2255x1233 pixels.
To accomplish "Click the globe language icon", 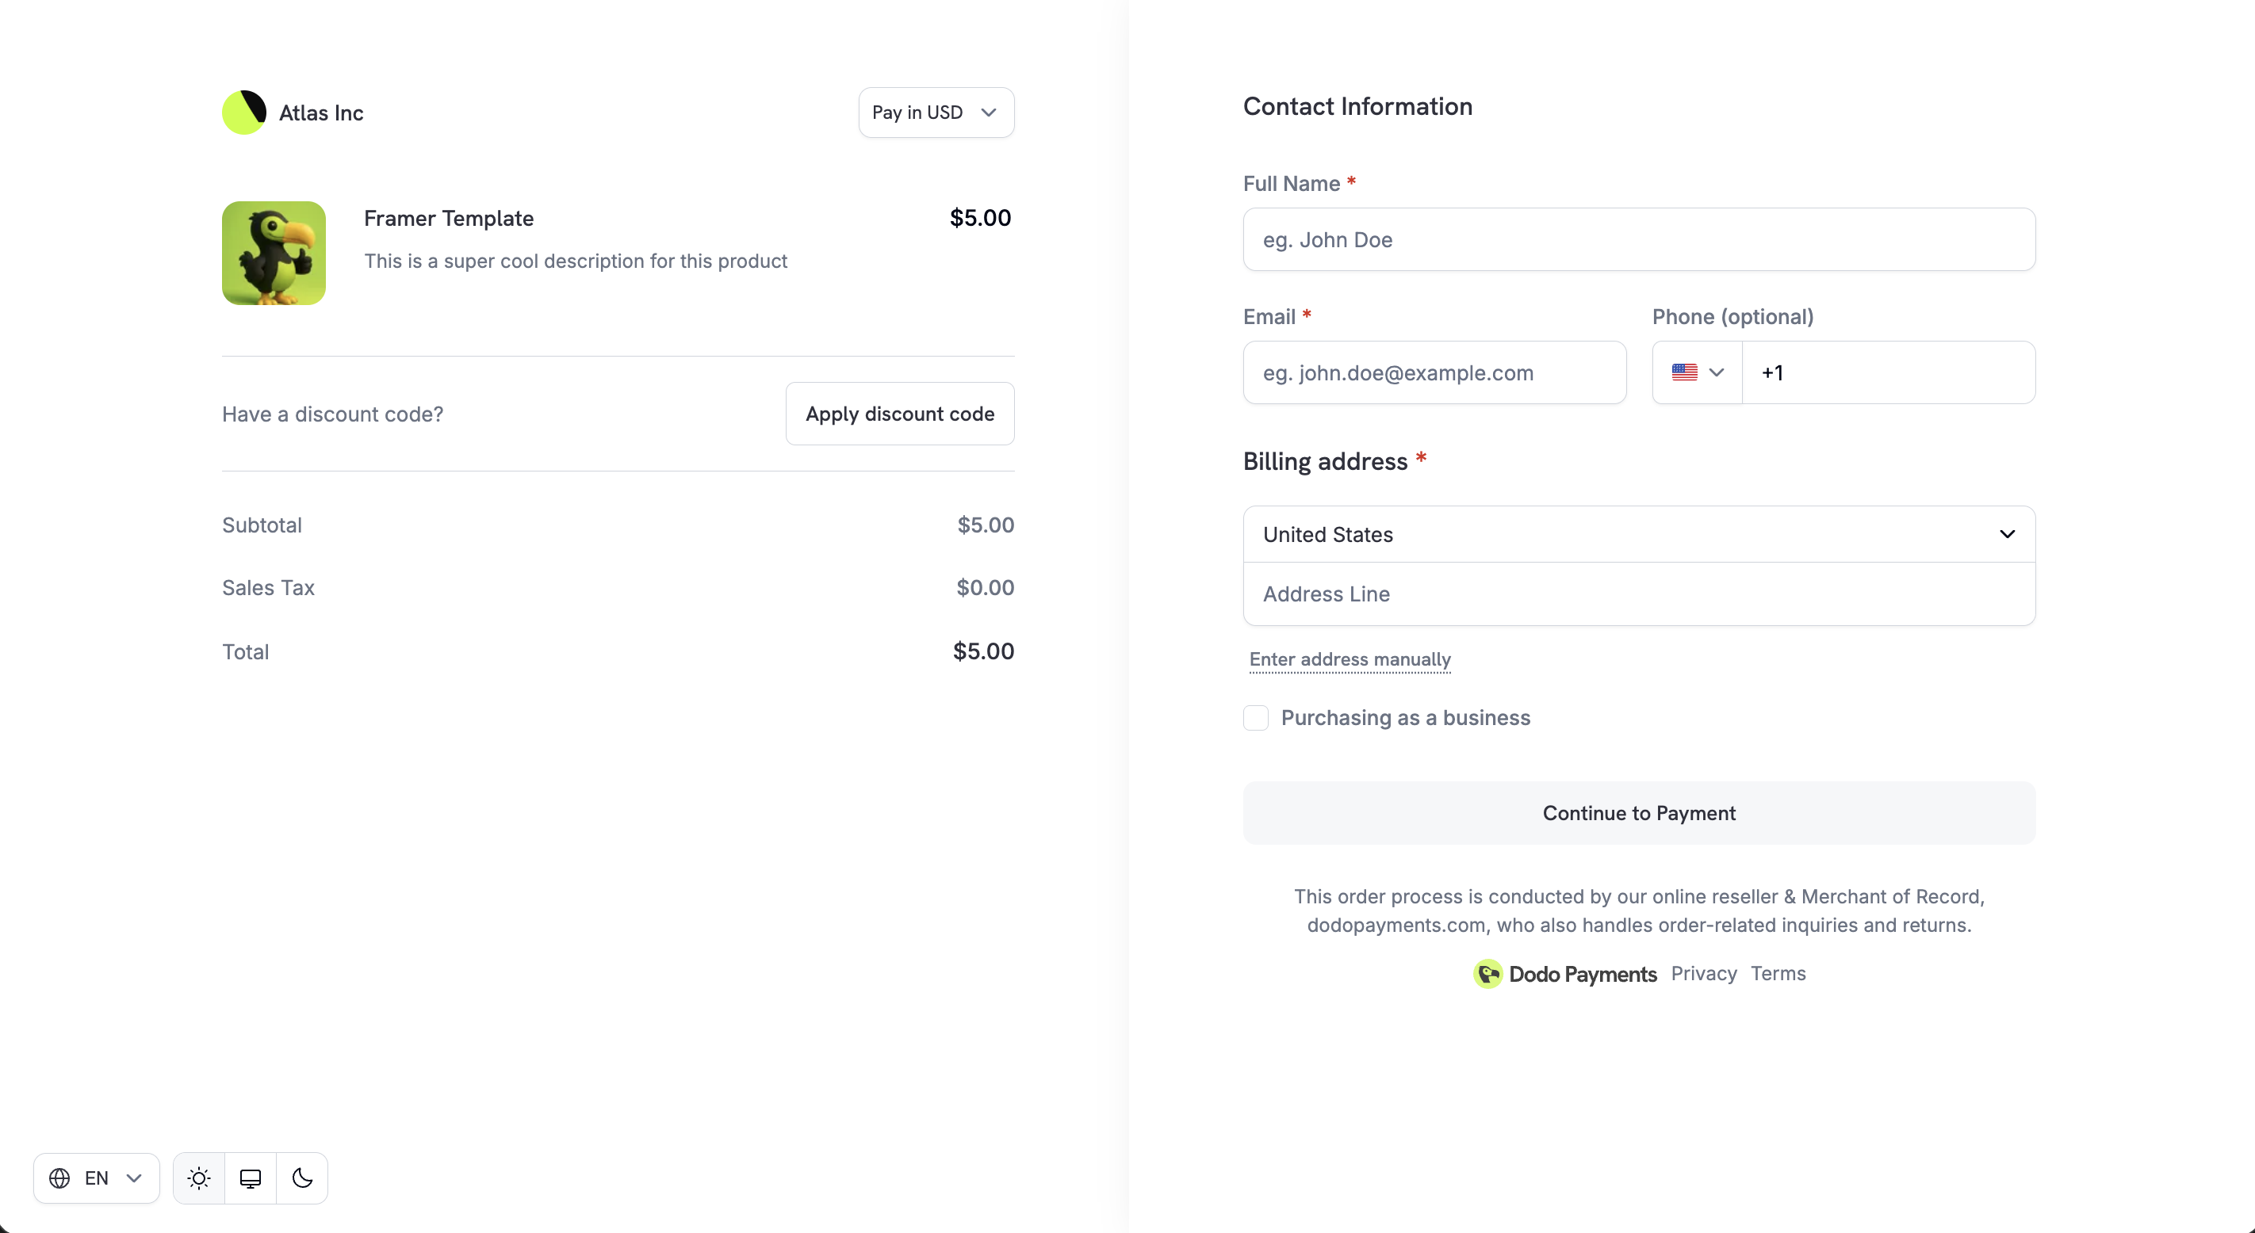I will click(59, 1178).
